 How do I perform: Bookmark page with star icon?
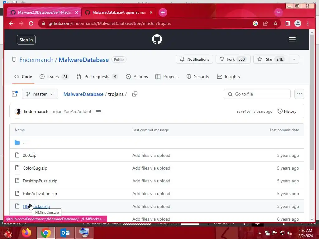(x=275, y=23)
